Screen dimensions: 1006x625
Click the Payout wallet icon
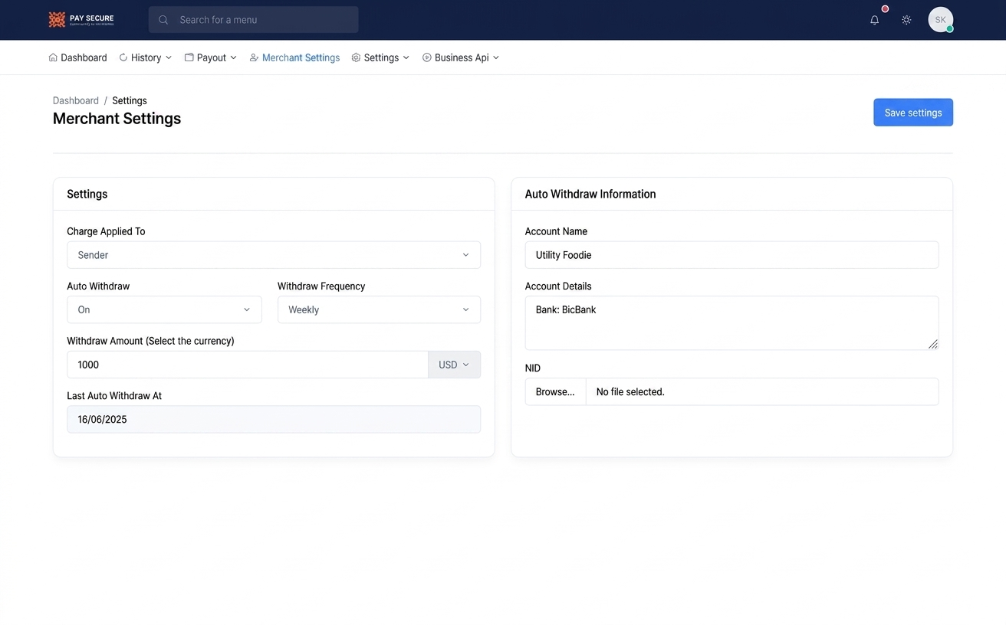tap(189, 57)
